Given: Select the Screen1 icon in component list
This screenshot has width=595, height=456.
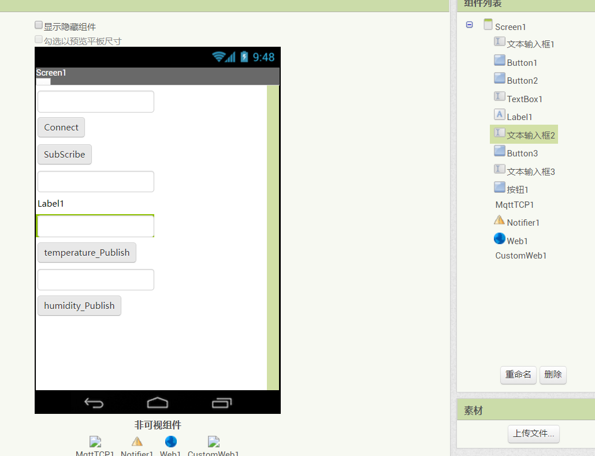Looking at the screenshot, I should [488, 24].
